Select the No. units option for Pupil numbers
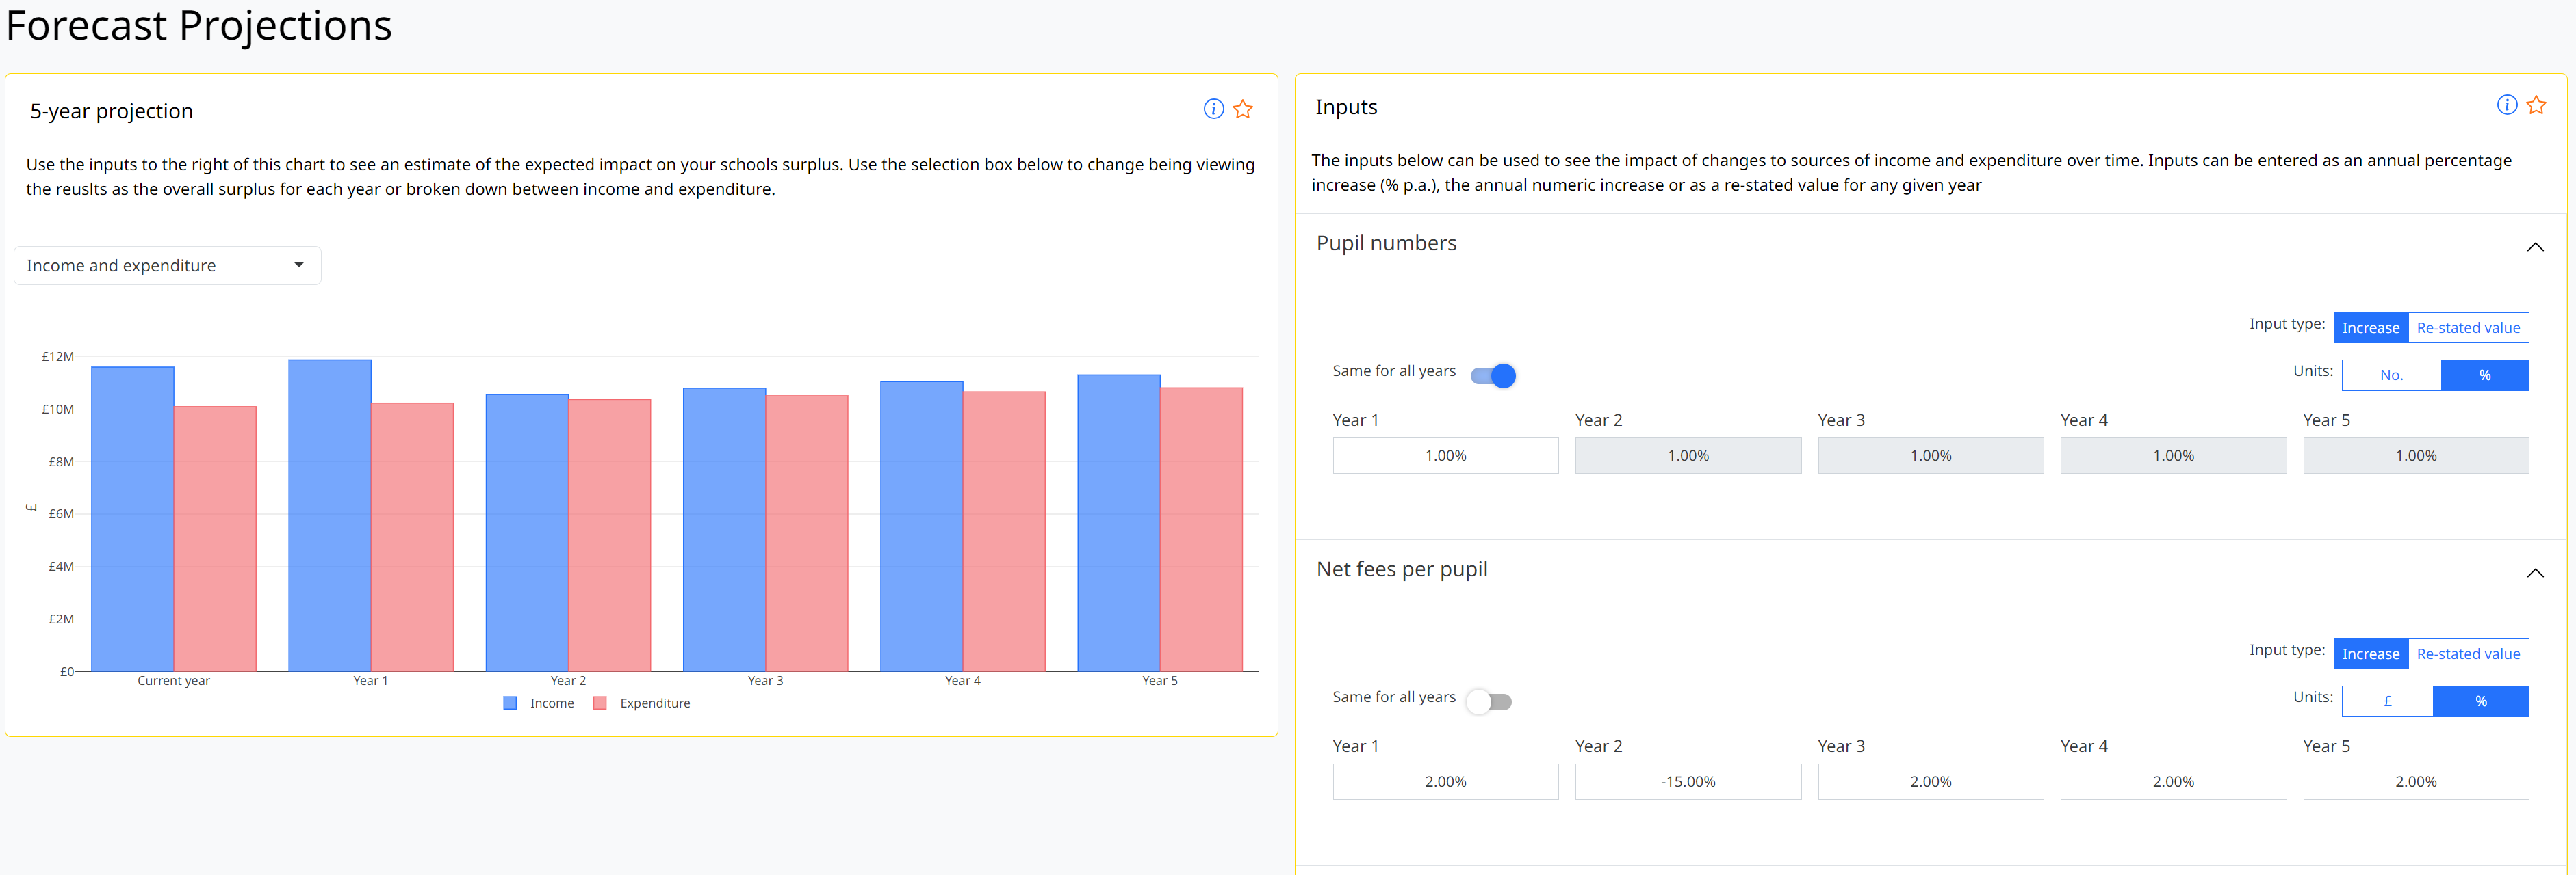Viewport: 2576px width, 875px height. (2391, 375)
